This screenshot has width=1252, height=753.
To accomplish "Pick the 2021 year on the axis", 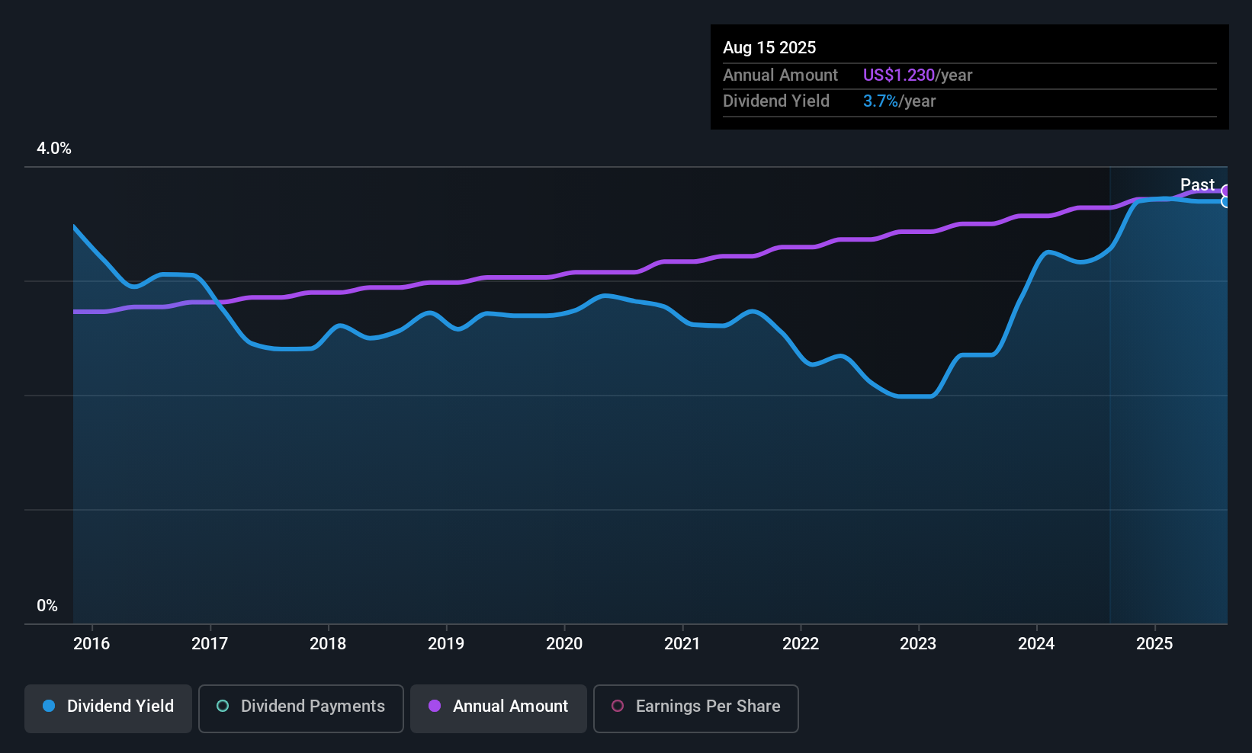I will 682,643.
